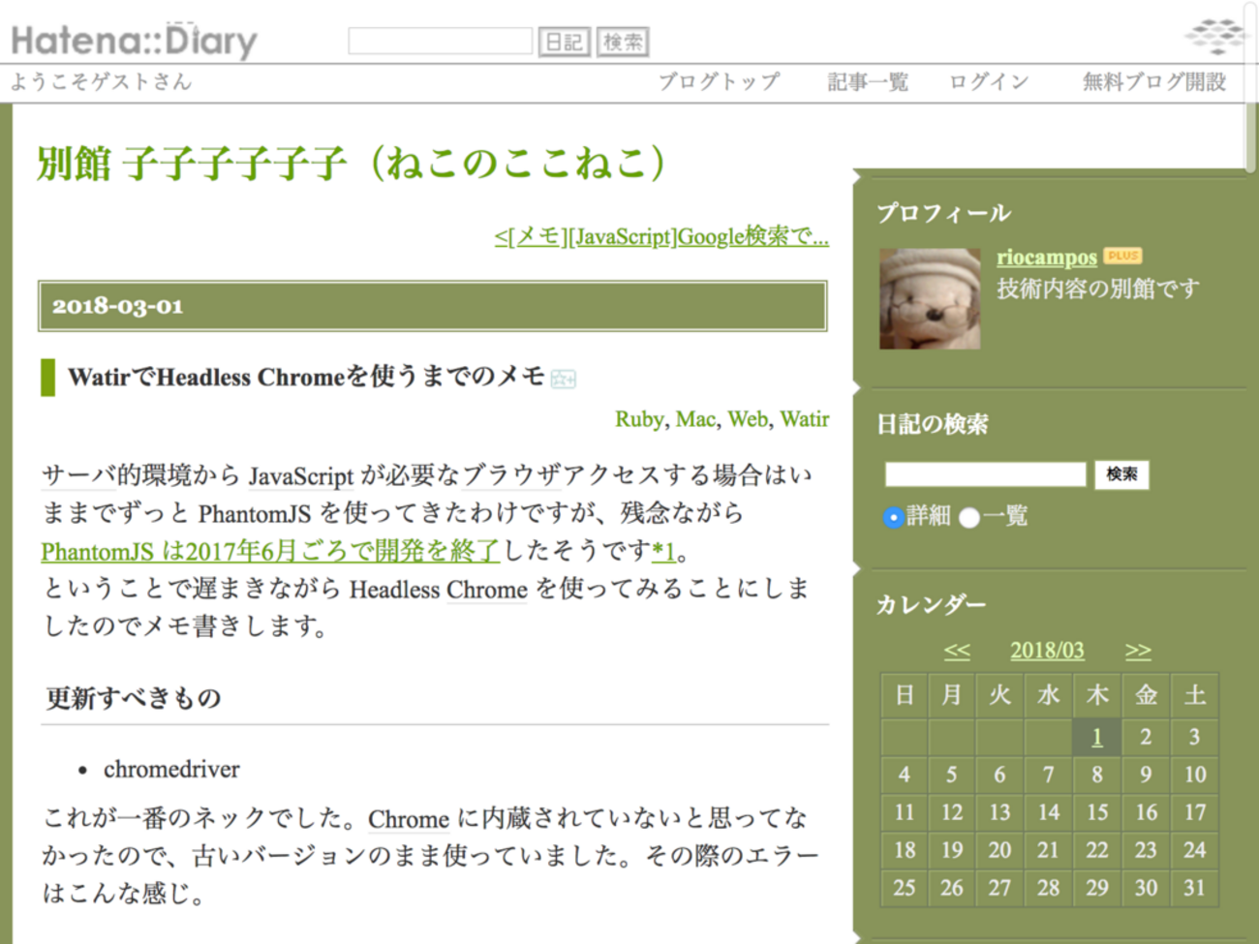This screenshot has width=1259, height=944.
Task: Focus the header search text field
Action: coord(440,41)
